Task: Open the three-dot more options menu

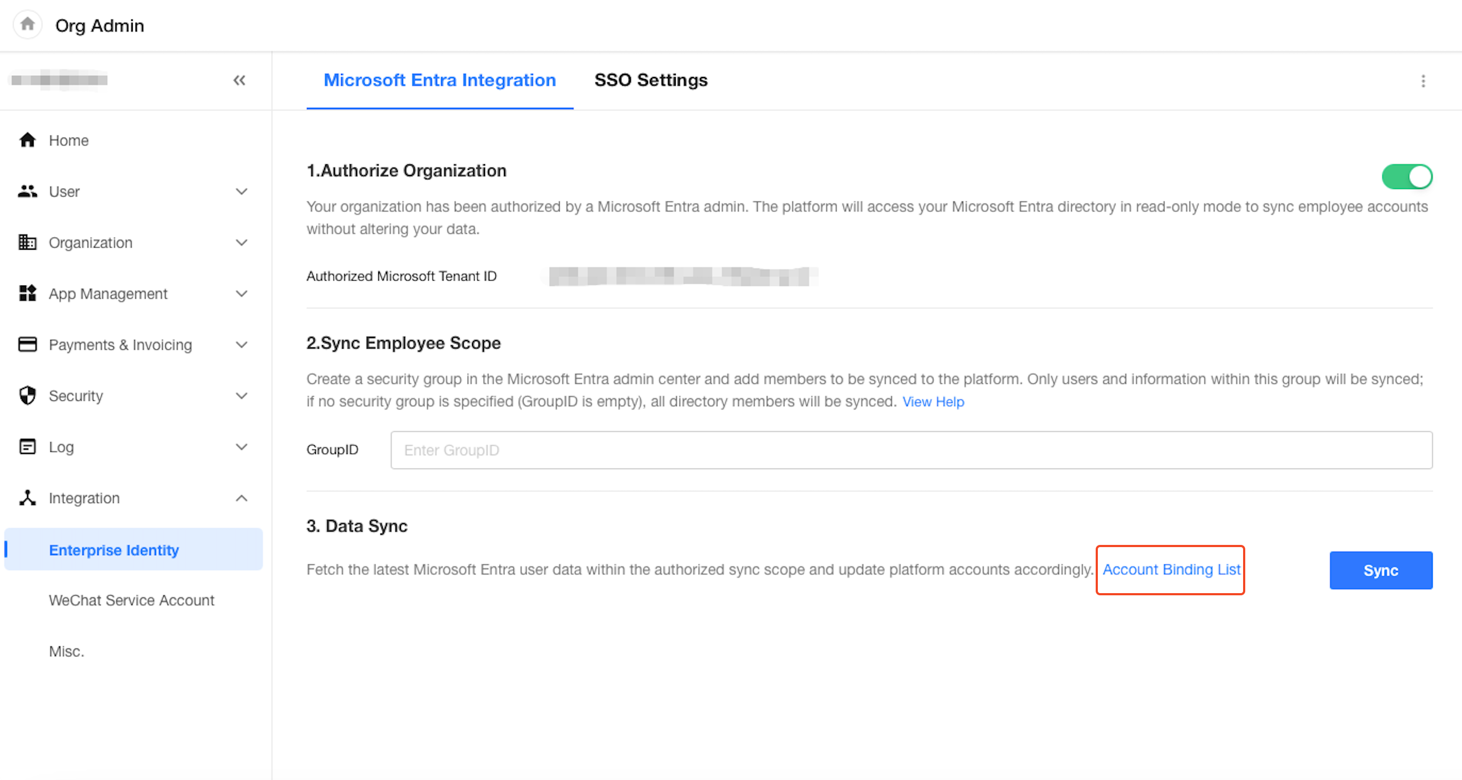Action: 1423,81
